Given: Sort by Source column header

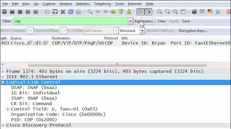Looking at the screenshot, I should (x=16, y=38).
